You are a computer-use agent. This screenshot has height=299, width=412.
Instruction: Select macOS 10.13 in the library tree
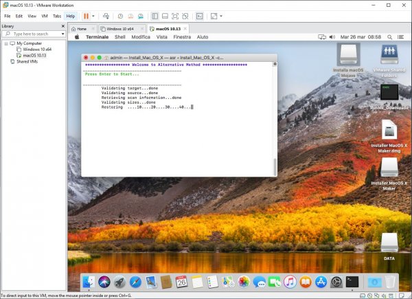34,55
